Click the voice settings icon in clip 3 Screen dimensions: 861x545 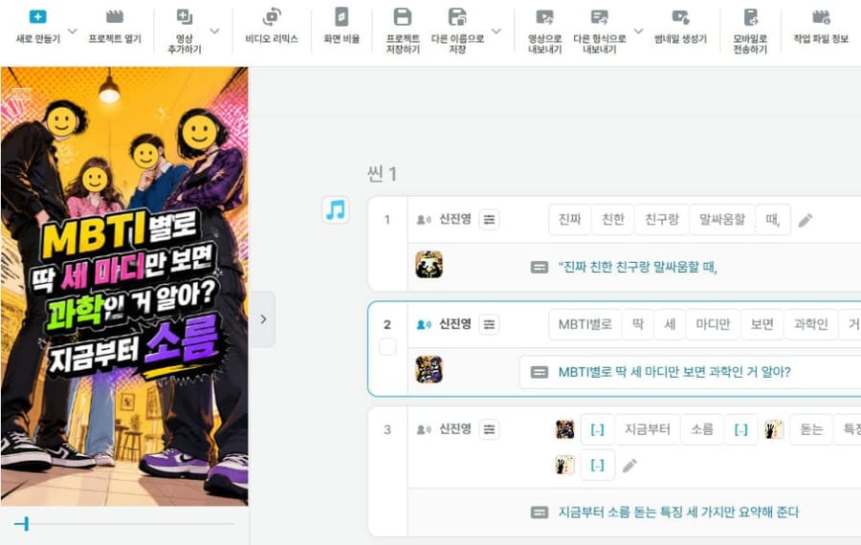coord(489,429)
